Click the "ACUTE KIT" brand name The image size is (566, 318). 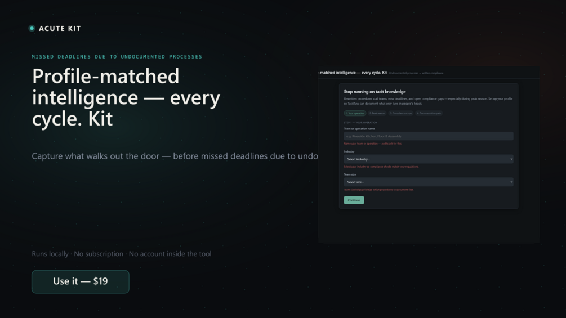point(60,29)
